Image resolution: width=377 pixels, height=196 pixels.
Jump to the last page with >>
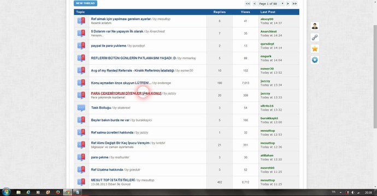294,4
